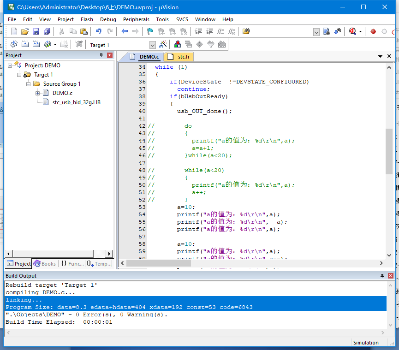Switch to the Books panel tab
Image resolution: width=399 pixels, height=350 pixels.
tap(45, 264)
